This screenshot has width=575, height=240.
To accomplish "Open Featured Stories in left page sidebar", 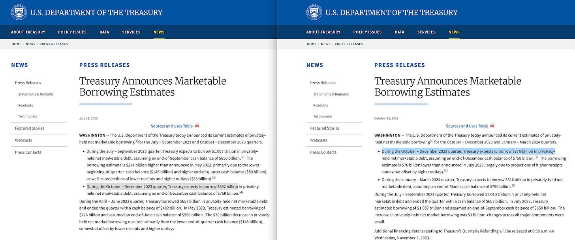I will point(30,128).
